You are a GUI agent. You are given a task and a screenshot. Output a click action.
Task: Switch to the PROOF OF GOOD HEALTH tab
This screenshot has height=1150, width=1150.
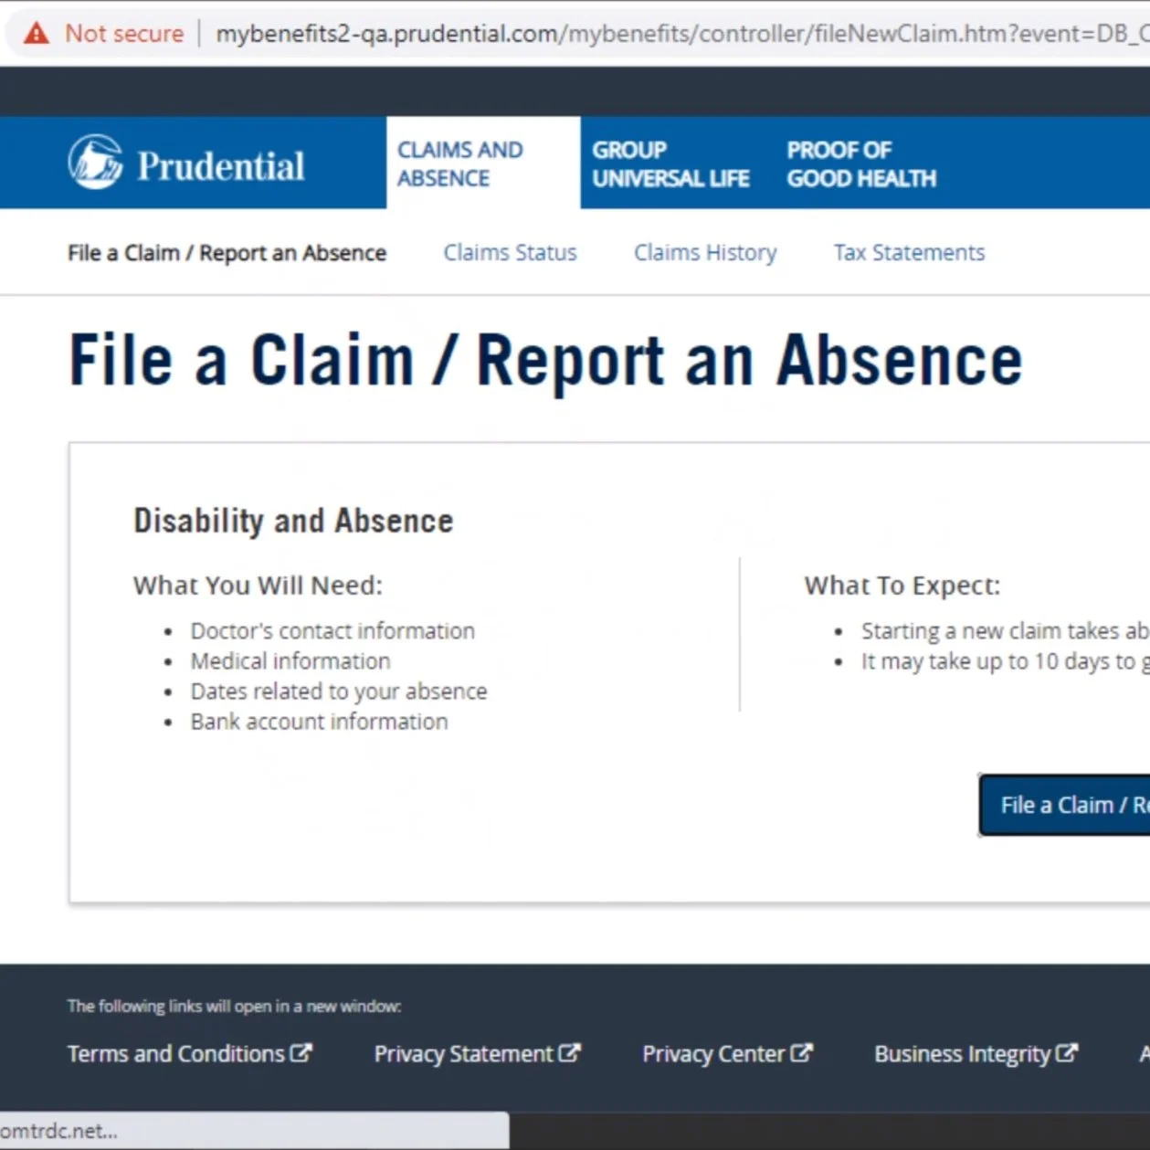click(860, 164)
